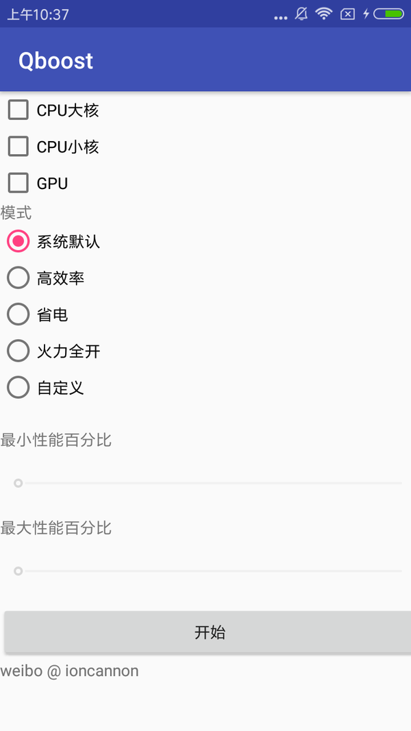Screen dimensions: 411x731
Task: Click the 最小性能百分比 slider handle
Action: (18, 483)
